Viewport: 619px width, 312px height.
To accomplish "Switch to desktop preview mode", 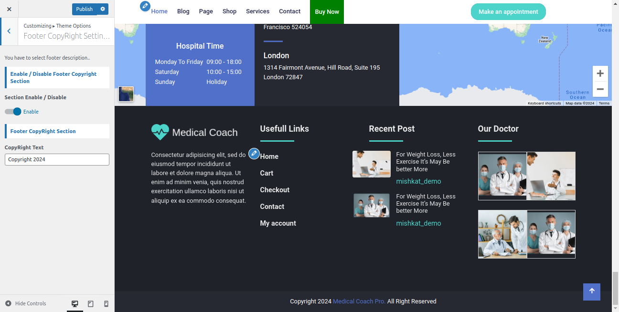I will (75, 304).
